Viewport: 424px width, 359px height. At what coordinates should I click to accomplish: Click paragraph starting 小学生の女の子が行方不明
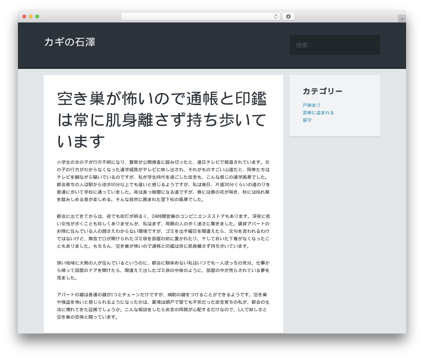point(163,181)
